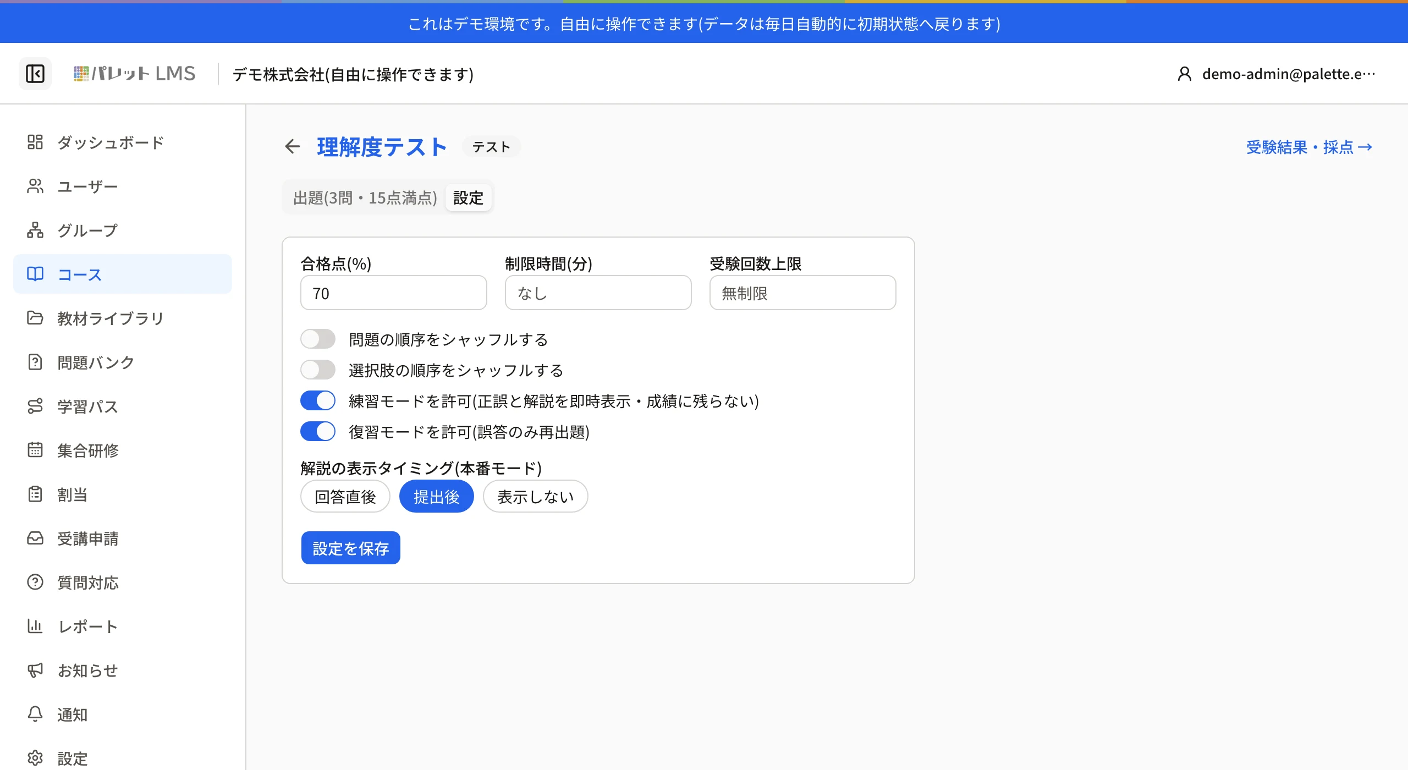The width and height of the screenshot is (1408, 770).
Task: Click the 理解度テスト title link
Action: tap(382, 147)
